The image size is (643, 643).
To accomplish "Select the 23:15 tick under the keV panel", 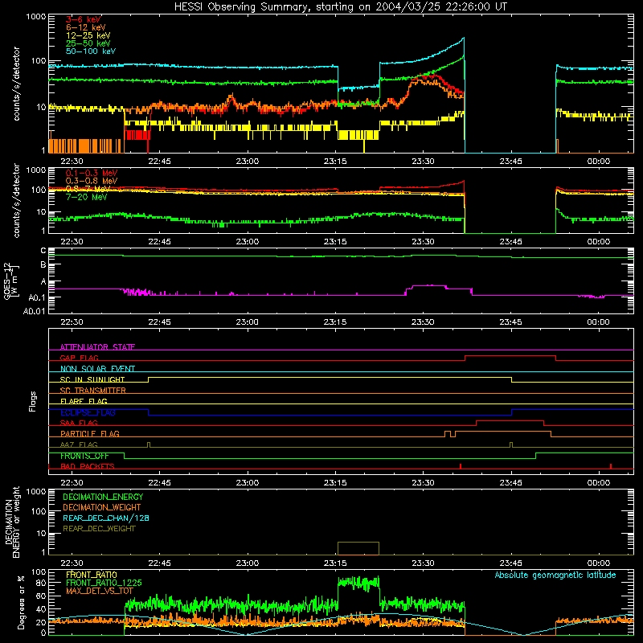I will 335,162.
